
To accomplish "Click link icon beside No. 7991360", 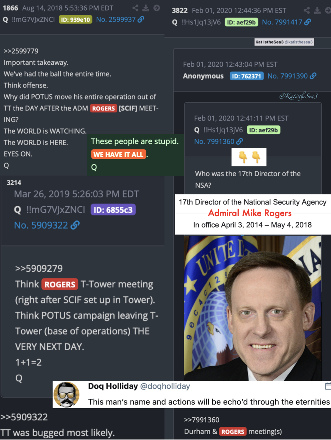I will (240, 141).
